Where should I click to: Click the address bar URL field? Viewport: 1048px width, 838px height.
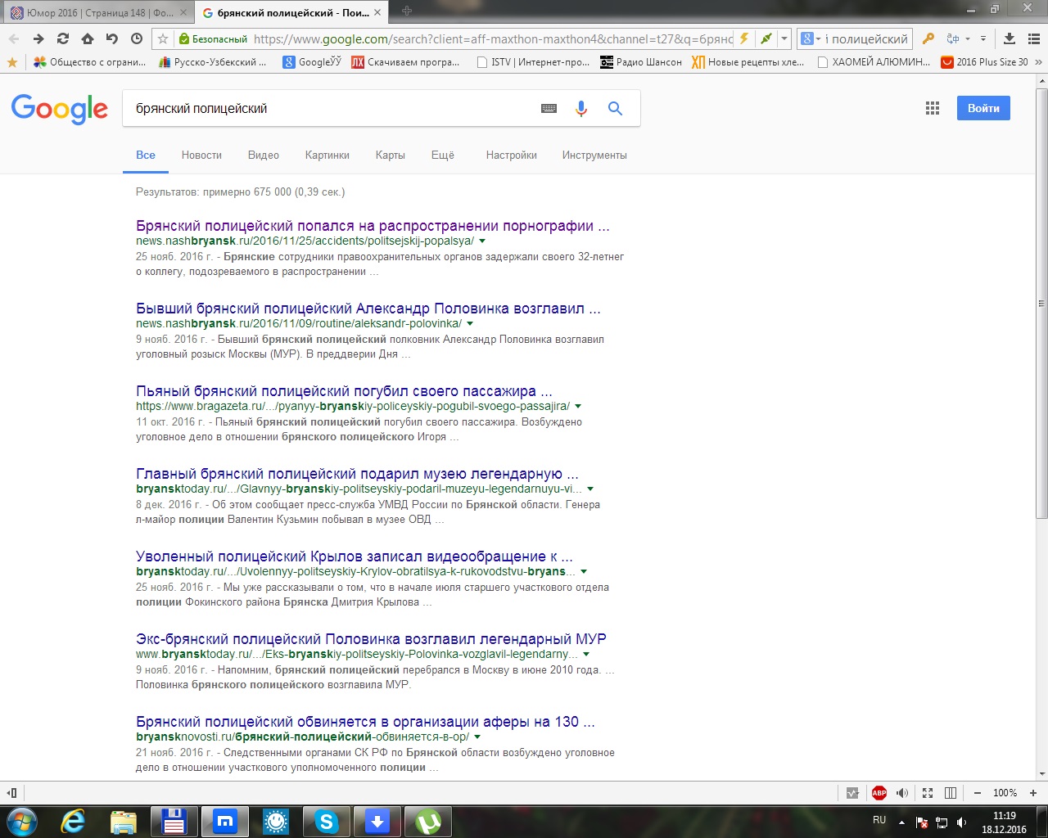(x=493, y=38)
